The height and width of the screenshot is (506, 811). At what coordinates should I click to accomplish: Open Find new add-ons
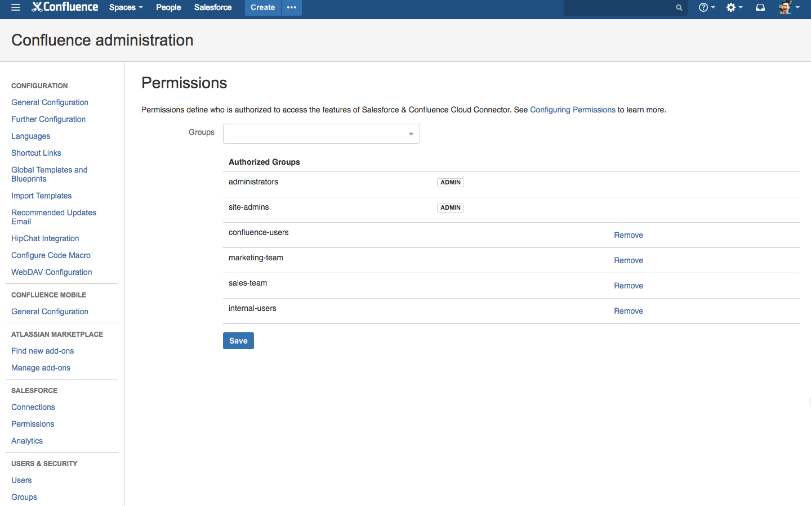coord(42,351)
